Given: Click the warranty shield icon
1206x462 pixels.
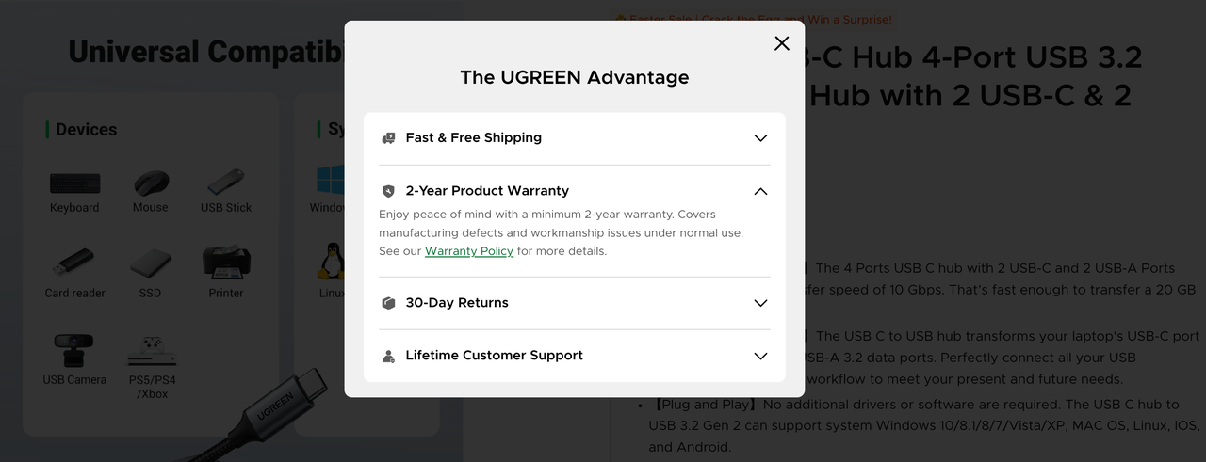Looking at the screenshot, I should [388, 191].
